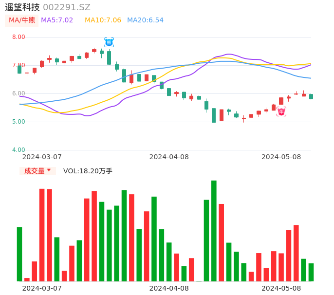Click the last green candlestick on right
Image resolution: width=334 pixels, height=295 pixels.
coord(311,96)
